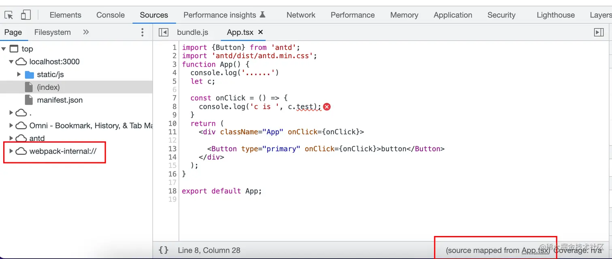Follow the App.tsx source mapped link
Viewport: 612px width, 259px height.
coord(535,251)
